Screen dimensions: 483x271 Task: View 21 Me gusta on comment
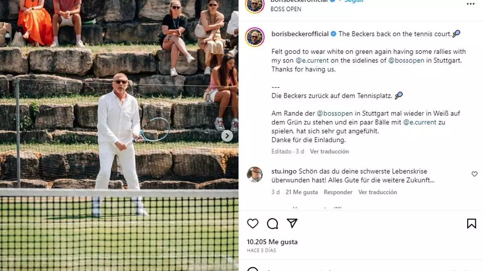coord(302,192)
